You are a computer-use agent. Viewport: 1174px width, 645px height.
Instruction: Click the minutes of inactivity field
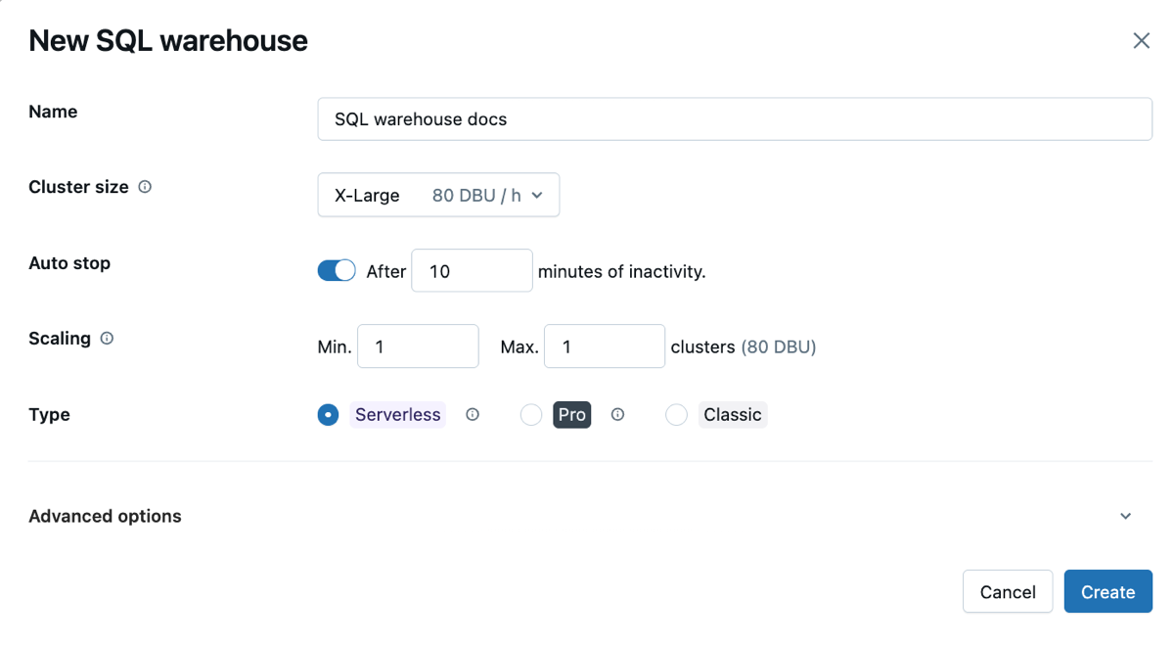pyautogui.click(x=472, y=270)
